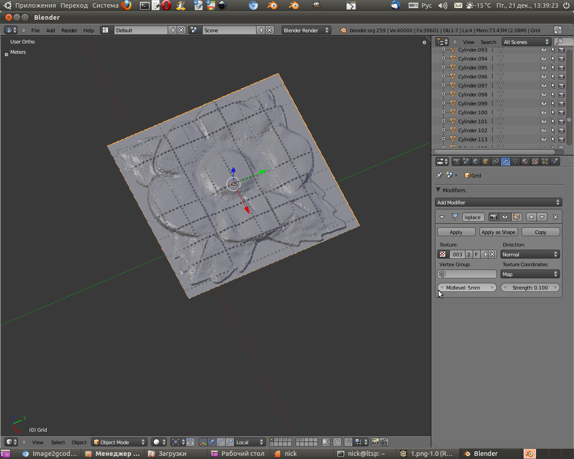
Task: Open the Object Constraints chain-link tab
Action: 496,161
